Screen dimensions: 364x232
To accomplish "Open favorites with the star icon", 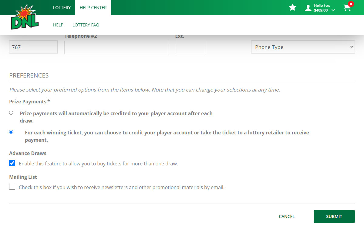I will pyautogui.click(x=292, y=8).
